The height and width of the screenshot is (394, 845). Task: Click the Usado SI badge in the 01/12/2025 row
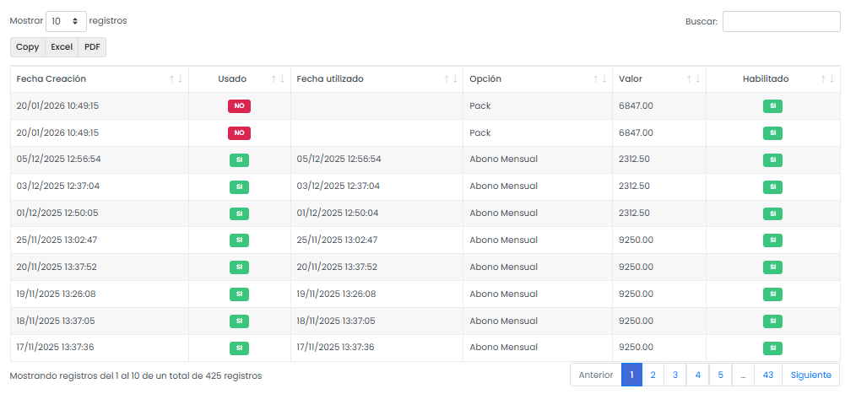pyautogui.click(x=239, y=213)
